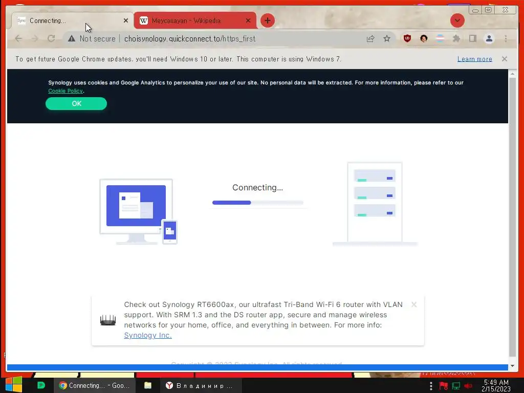The image size is (524, 393).
Task: Open the uBlock Origin extension icon
Action: pos(407,38)
